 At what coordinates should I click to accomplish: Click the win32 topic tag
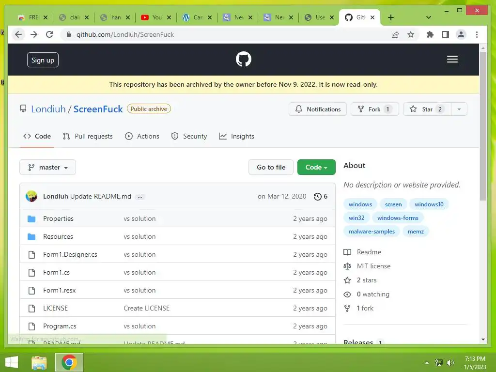tap(356, 218)
